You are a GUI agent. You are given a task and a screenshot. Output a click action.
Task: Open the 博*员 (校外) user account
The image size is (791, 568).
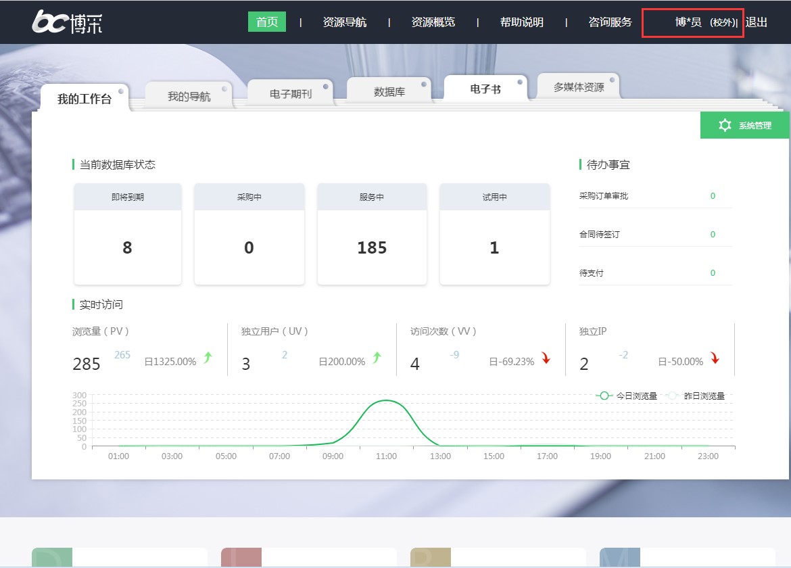[704, 22]
